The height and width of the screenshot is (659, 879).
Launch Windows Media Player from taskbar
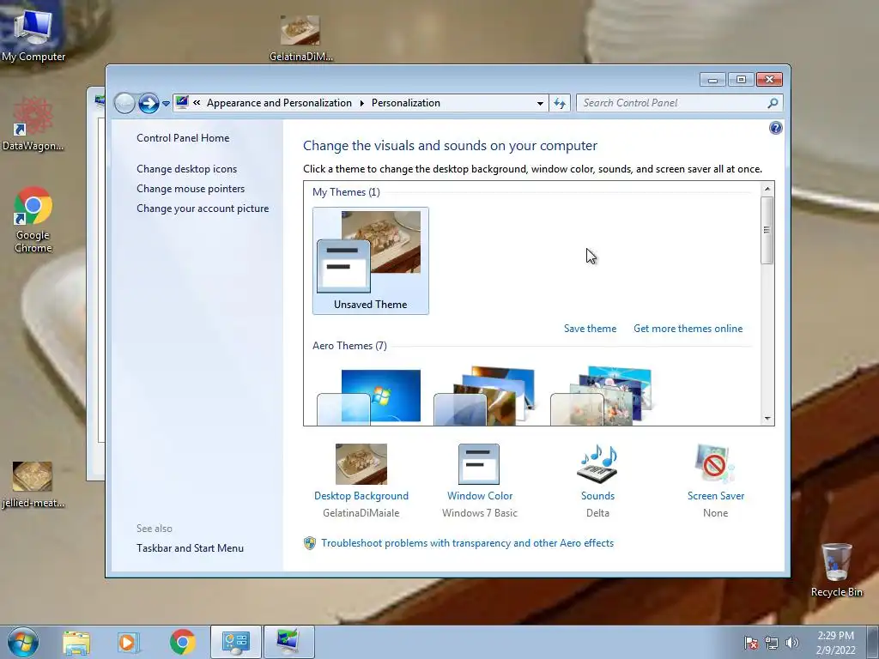(x=129, y=643)
